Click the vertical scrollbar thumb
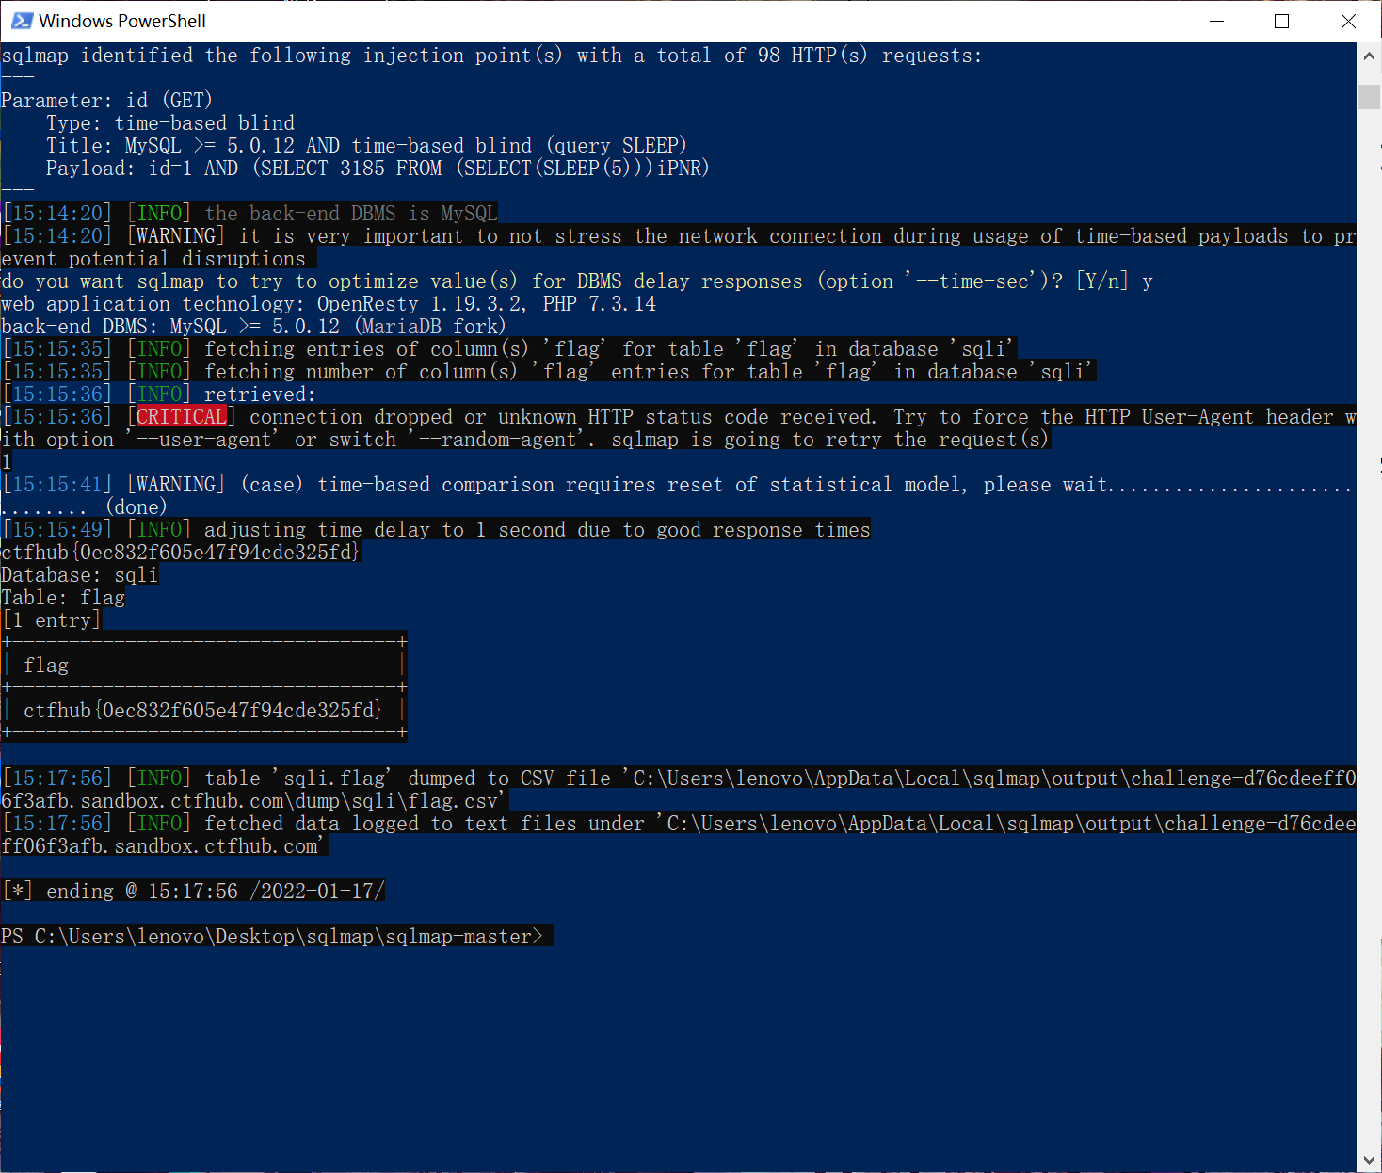Image resolution: width=1382 pixels, height=1173 pixels. click(1369, 97)
